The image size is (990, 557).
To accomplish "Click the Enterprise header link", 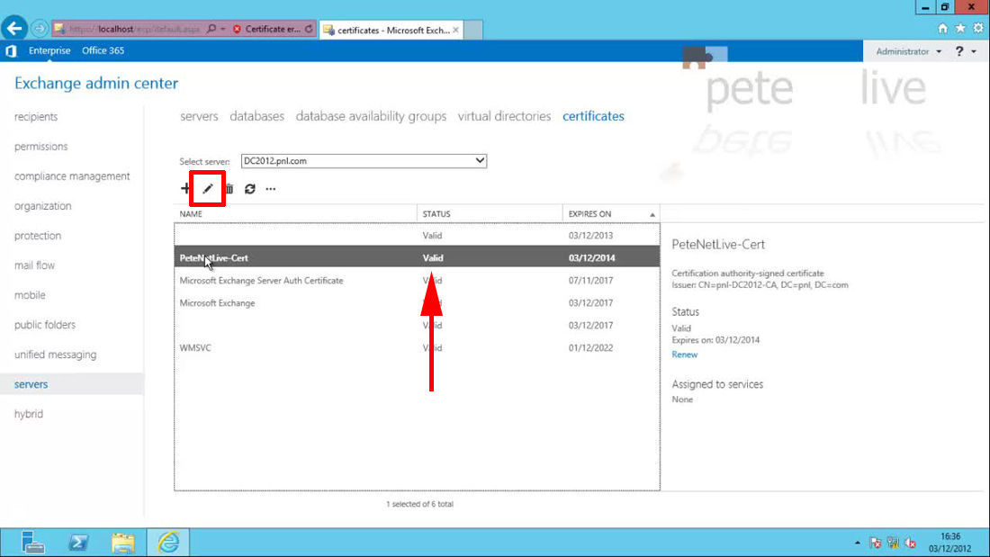I will [x=49, y=50].
